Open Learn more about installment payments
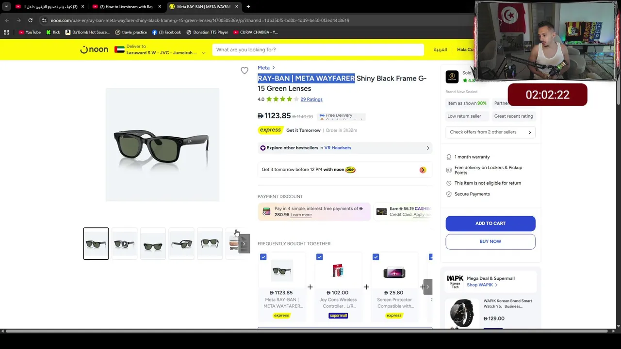621x349 pixels. (301, 215)
